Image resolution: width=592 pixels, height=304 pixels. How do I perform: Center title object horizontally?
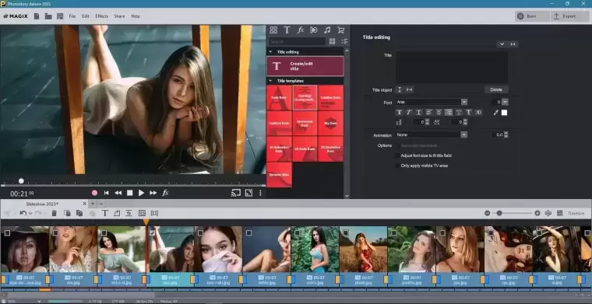coord(409,89)
